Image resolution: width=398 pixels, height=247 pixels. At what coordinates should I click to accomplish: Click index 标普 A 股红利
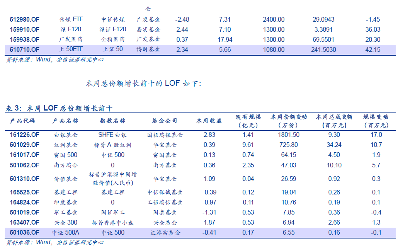112,145
